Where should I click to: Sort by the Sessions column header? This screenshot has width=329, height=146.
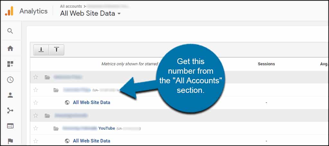pos(266,64)
